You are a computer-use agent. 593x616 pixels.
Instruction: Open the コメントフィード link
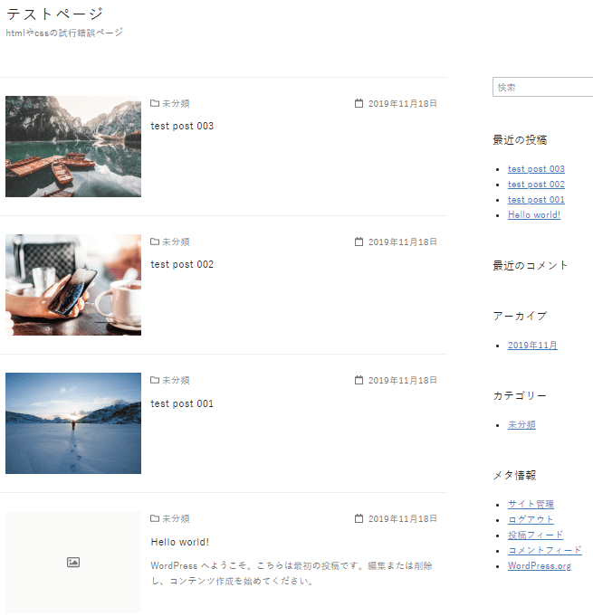point(545,550)
